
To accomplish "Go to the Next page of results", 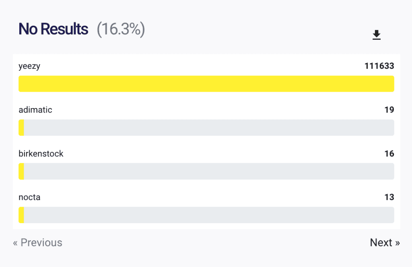I will click(385, 242).
